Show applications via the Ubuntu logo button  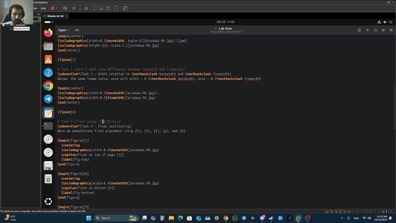pos(48,201)
